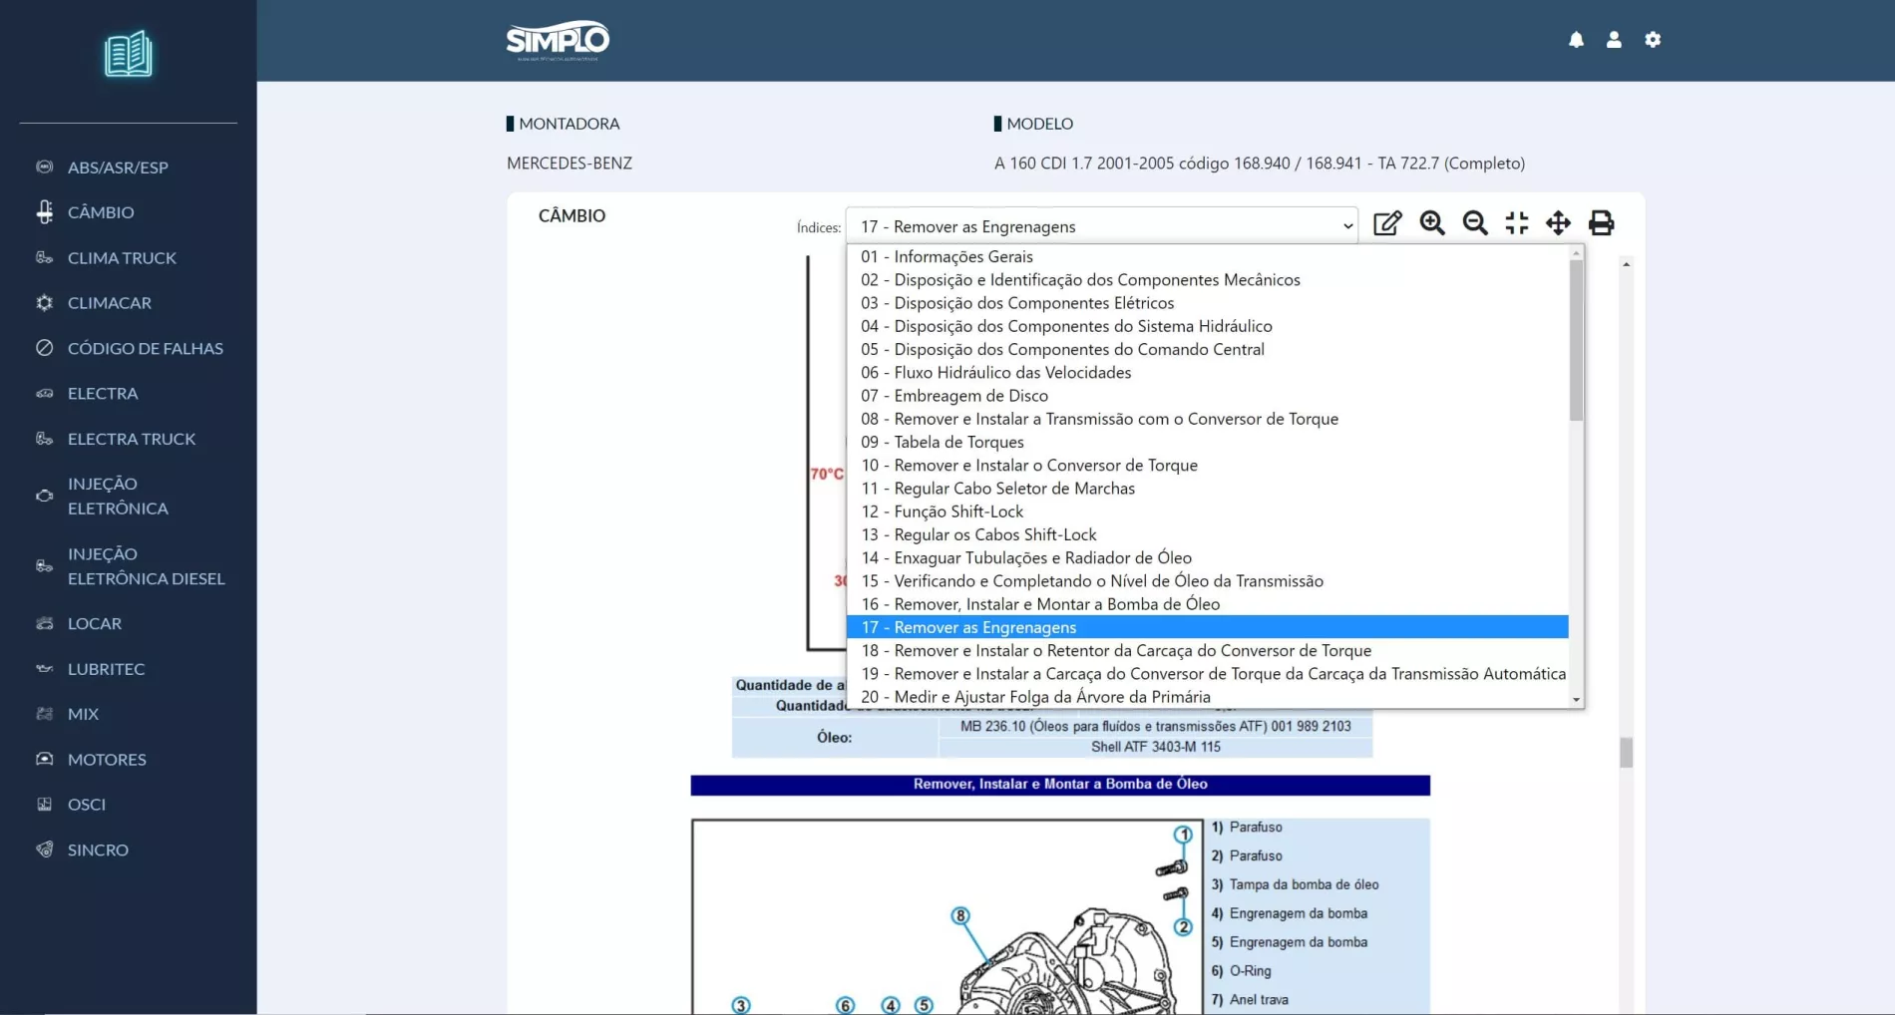Click the ELECTRA car icon
This screenshot has height=1015, width=1895.
(45, 393)
